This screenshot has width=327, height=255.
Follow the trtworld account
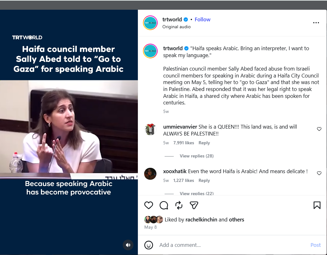point(202,19)
